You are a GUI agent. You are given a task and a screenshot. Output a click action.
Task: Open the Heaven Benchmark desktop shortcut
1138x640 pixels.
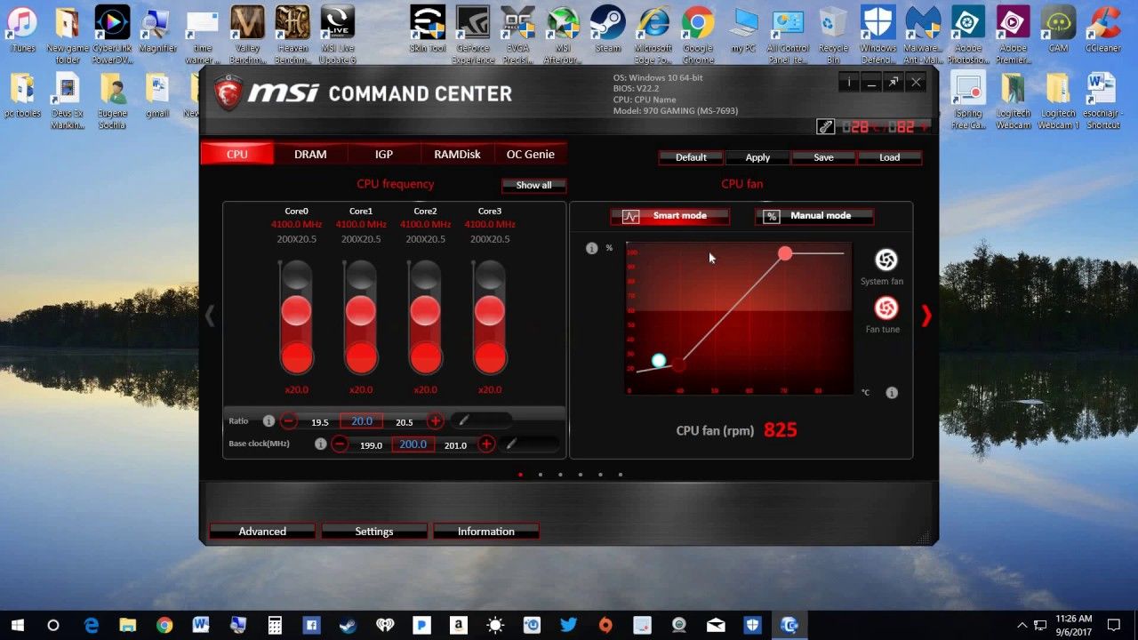[293, 36]
